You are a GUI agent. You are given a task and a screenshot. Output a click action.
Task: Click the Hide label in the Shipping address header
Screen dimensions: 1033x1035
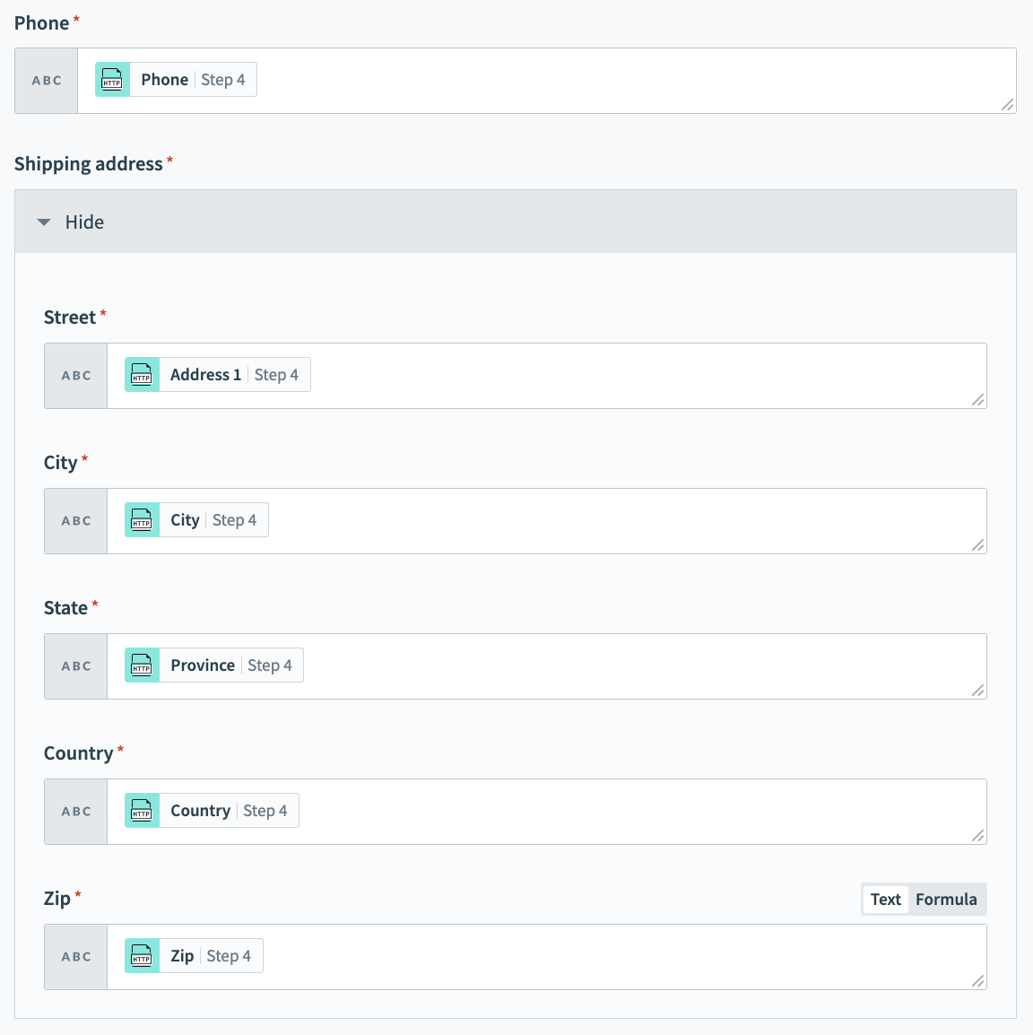click(x=84, y=222)
